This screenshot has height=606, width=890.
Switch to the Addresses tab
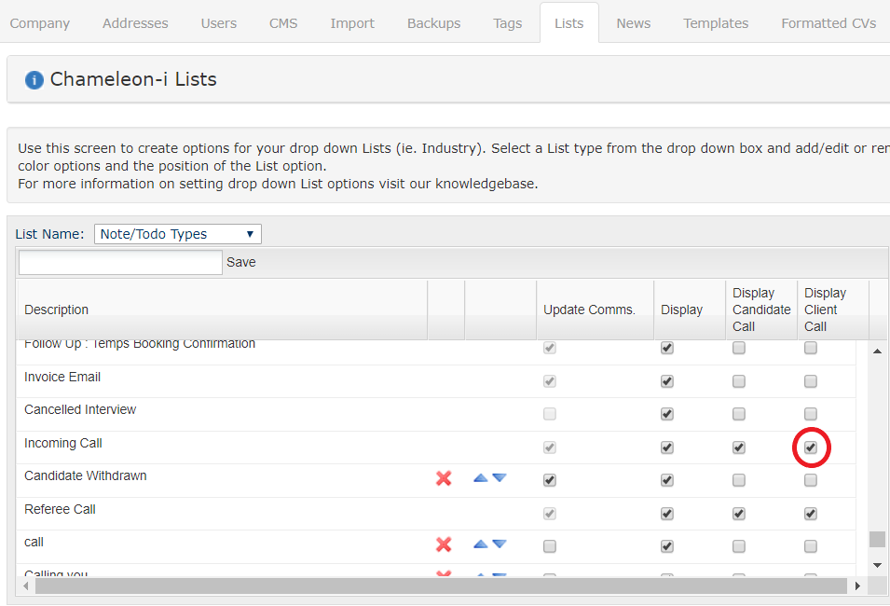[x=135, y=23]
